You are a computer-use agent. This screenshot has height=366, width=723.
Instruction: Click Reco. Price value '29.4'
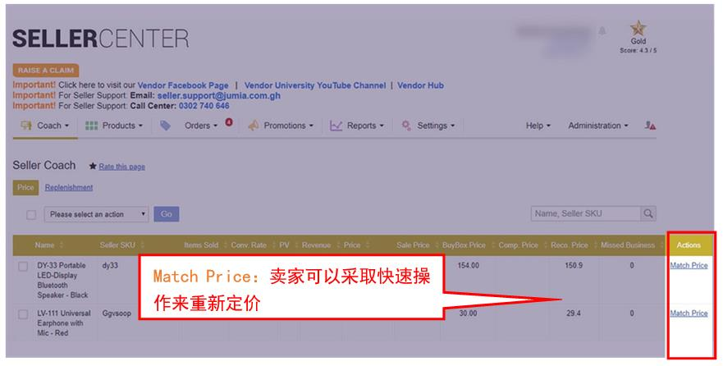(x=574, y=313)
